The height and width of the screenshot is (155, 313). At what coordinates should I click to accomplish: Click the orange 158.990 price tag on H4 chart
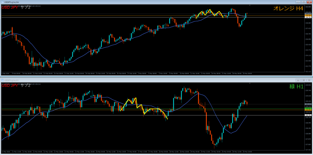coord(308,15)
